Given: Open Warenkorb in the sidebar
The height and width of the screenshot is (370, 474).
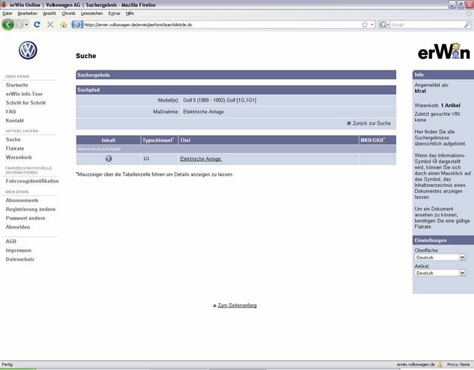Looking at the screenshot, I should (x=18, y=157).
